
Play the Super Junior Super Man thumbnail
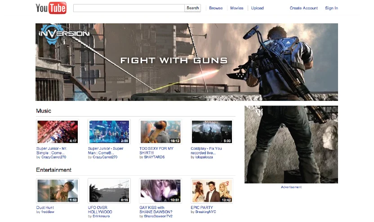[x=109, y=131]
